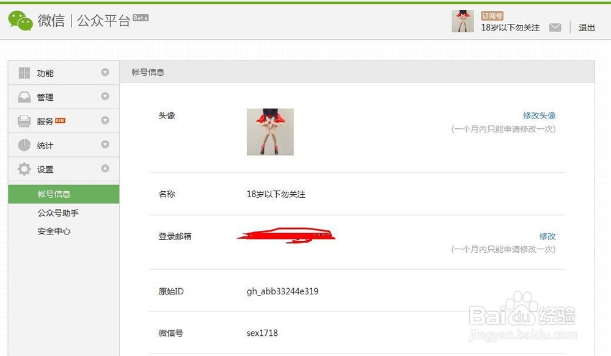Click 修改 link next to login email
This screenshot has width=611, height=356.
click(x=547, y=236)
